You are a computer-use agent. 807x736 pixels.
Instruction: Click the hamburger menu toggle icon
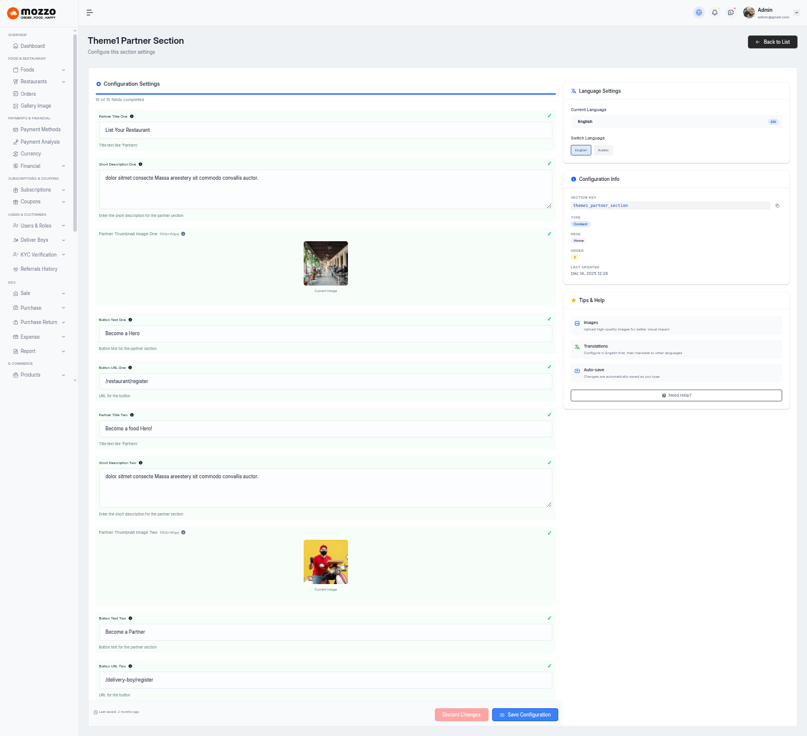pyautogui.click(x=90, y=12)
